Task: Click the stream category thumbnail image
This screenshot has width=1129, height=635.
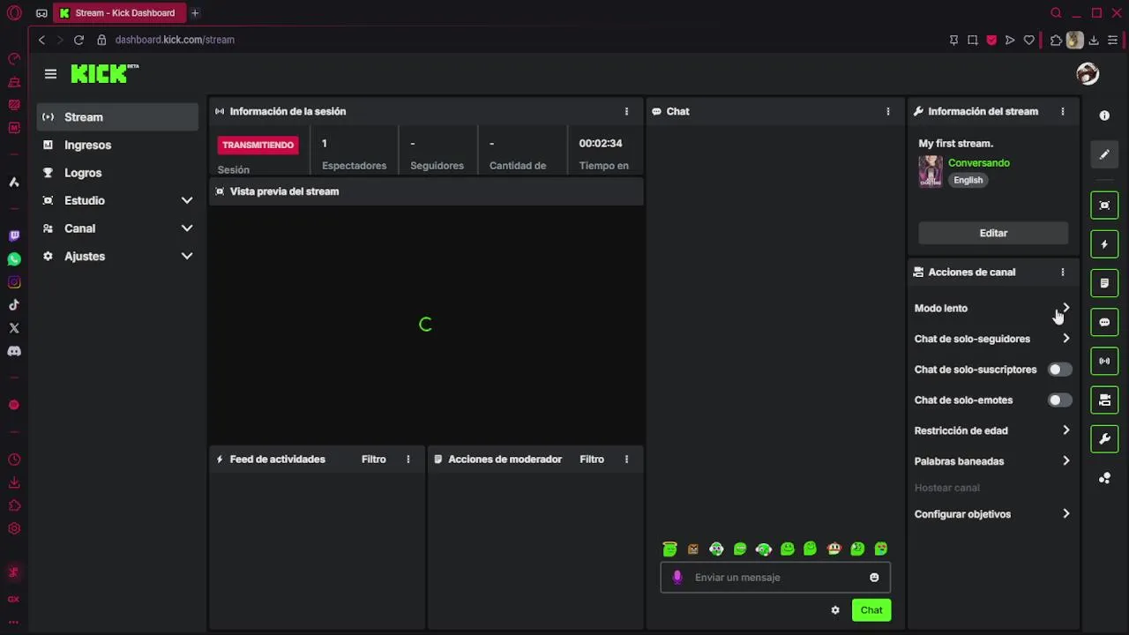Action: coord(931,171)
